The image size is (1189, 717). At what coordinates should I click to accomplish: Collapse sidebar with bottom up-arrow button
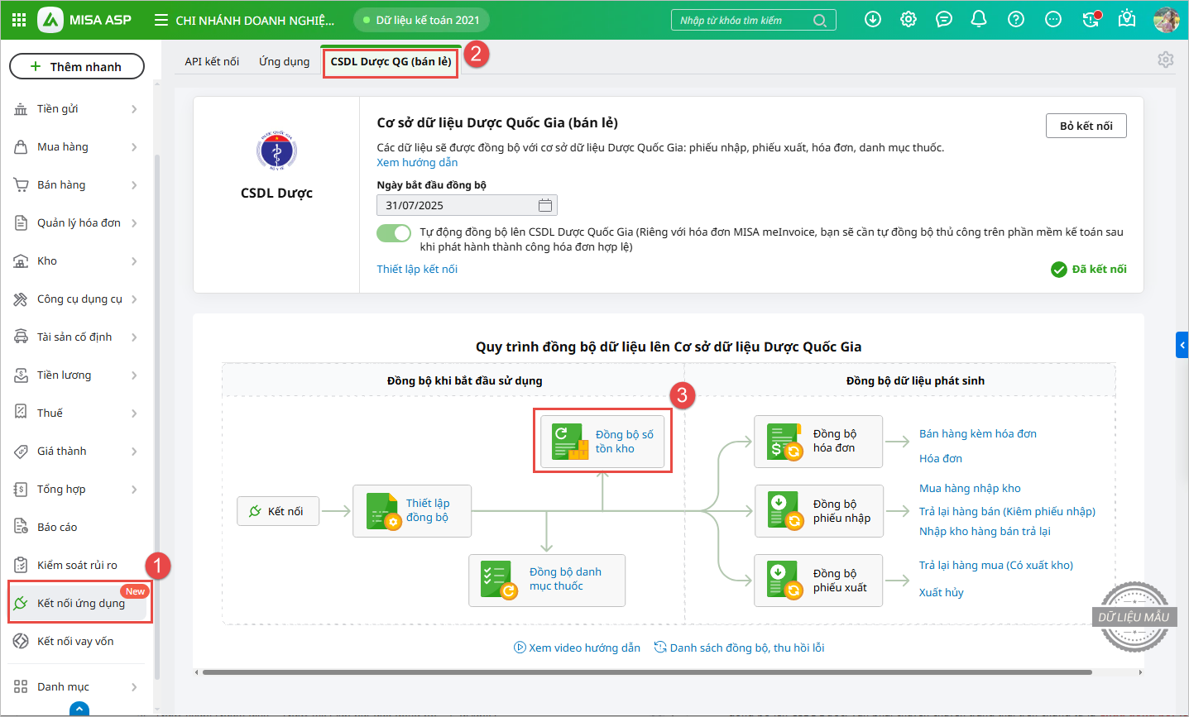79,709
